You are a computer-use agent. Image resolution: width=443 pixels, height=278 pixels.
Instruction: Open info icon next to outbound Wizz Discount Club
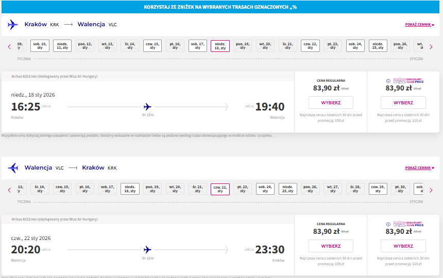(x=388, y=81)
